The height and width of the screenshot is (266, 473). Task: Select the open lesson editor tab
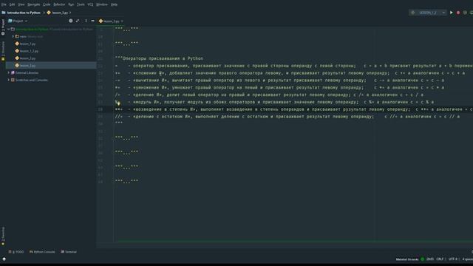click(111, 21)
